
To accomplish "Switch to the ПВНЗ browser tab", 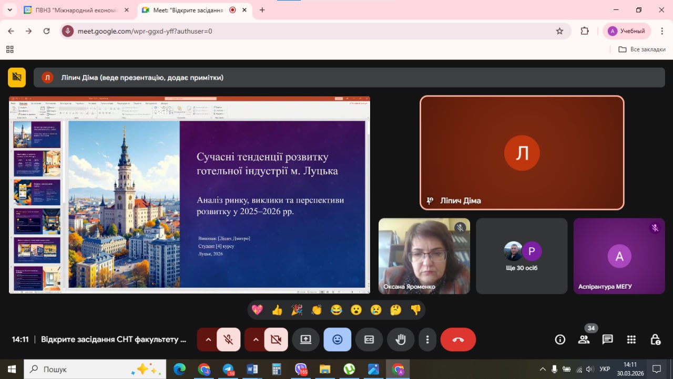I will tap(76, 10).
